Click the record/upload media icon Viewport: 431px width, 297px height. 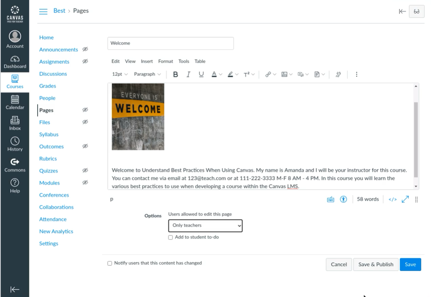301,74
